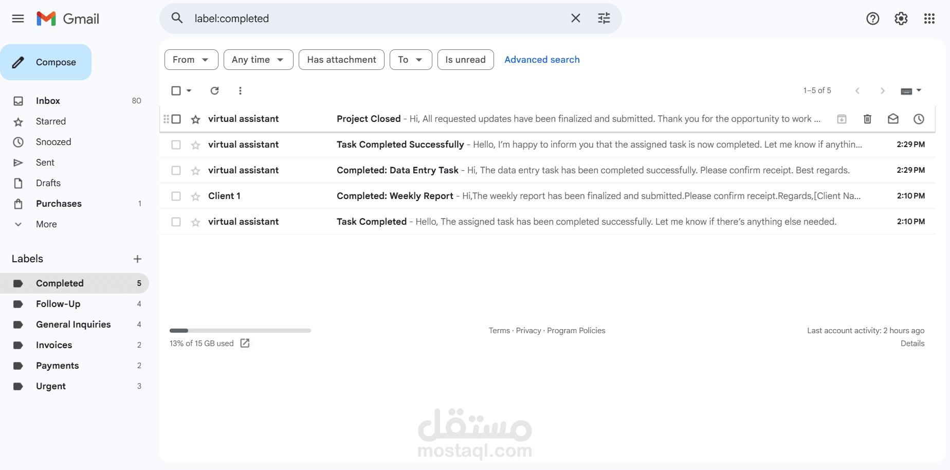Viewport: 950px width, 470px height.
Task: Click the Refresh icon
Action: pos(215,91)
